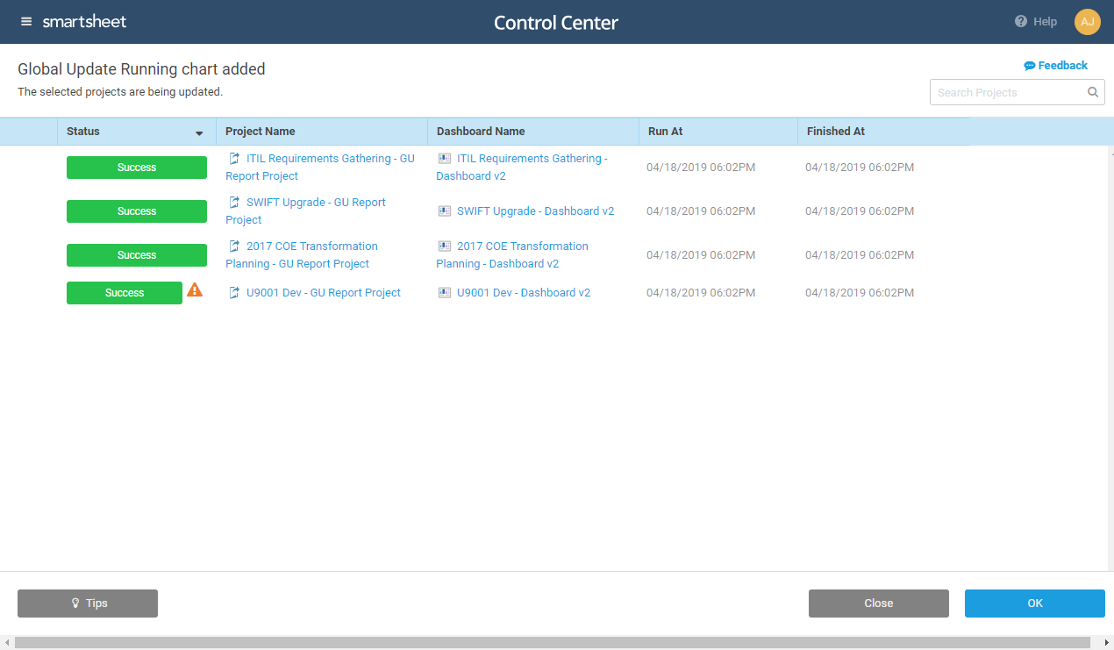Click the smartsheet logo
This screenshot has width=1114, height=650.
(x=84, y=22)
